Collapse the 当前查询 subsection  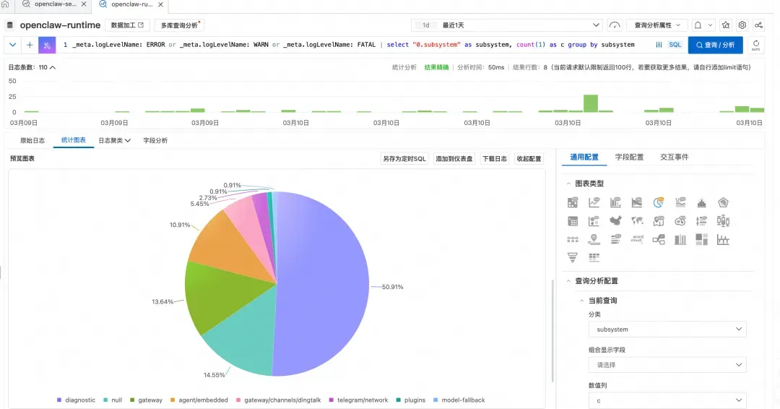(582, 301)
